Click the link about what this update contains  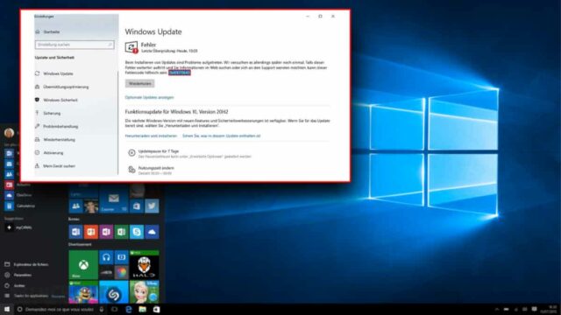click(x=222, y=136)
